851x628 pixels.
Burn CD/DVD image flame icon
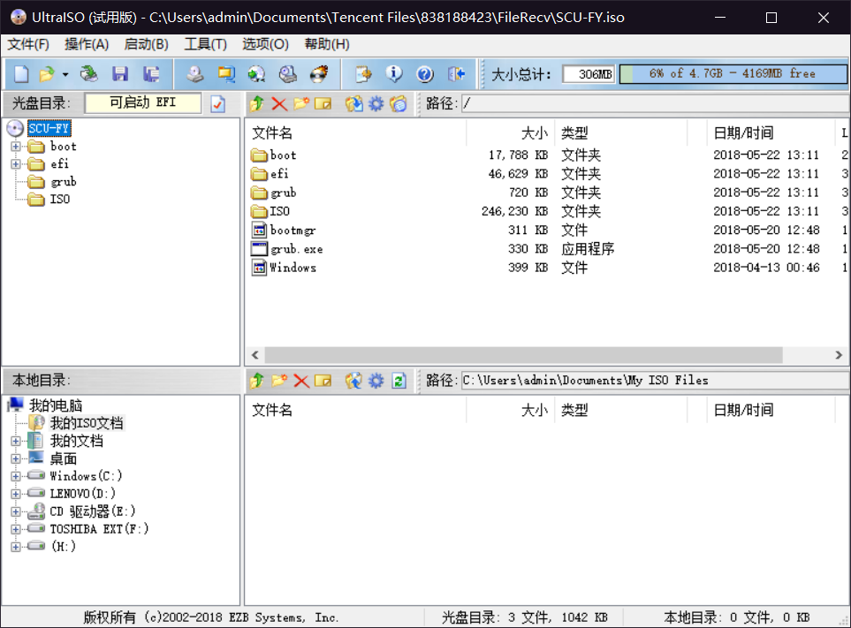[319, 74]
